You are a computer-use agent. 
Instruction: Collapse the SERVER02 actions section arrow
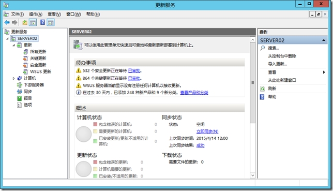pos(324,40)
